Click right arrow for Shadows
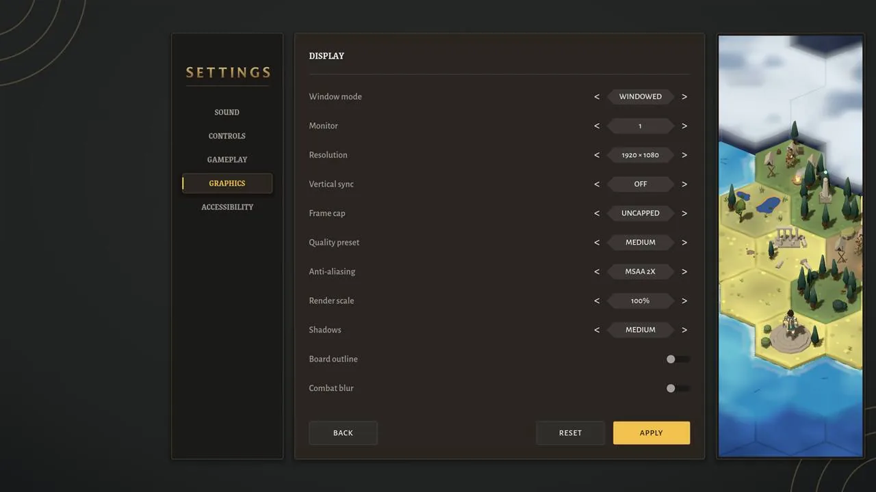The image size is (876, 492). [684, 330]
